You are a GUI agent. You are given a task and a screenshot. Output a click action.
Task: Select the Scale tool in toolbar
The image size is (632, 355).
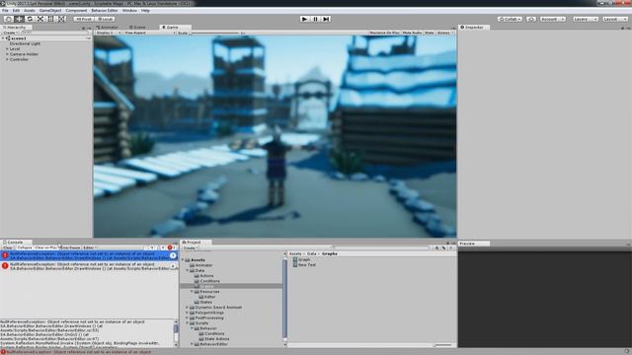[x=40, y=19]
